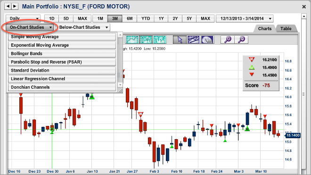311x175 pixels.
Task: Pick Linear Regression Channel study
Action: 62,79
